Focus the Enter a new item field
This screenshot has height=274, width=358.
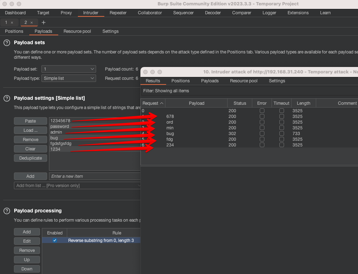[x=95, y=176]
